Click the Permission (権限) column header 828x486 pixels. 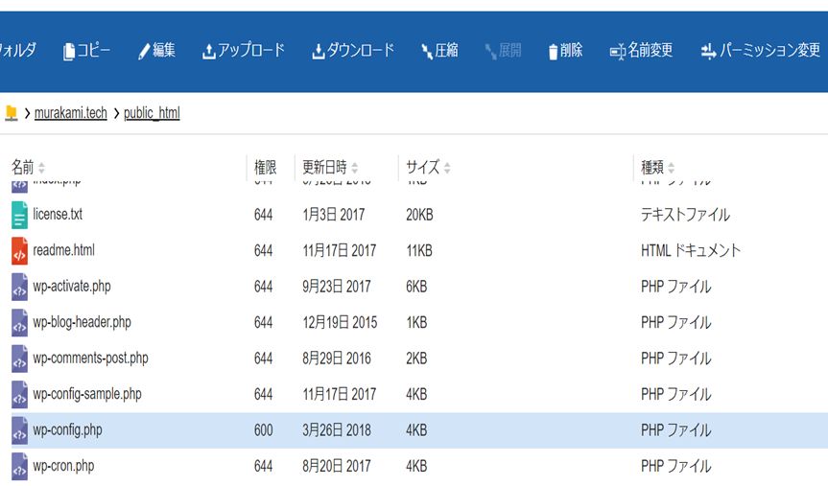265,168
